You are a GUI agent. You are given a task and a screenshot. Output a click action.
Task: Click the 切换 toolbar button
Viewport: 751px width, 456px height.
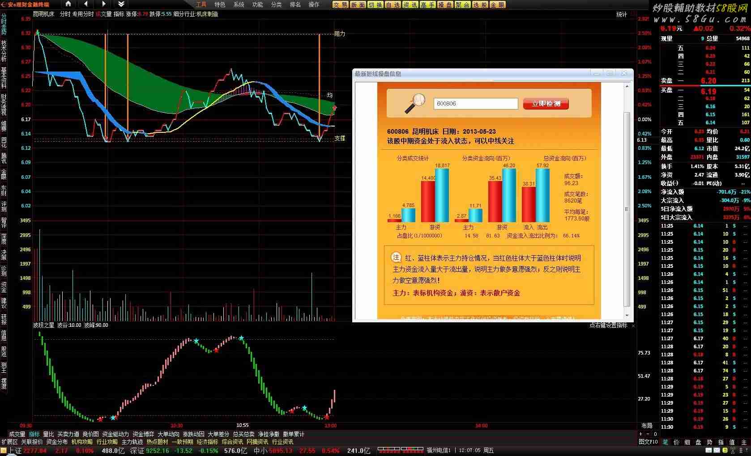tap(375, 4)
